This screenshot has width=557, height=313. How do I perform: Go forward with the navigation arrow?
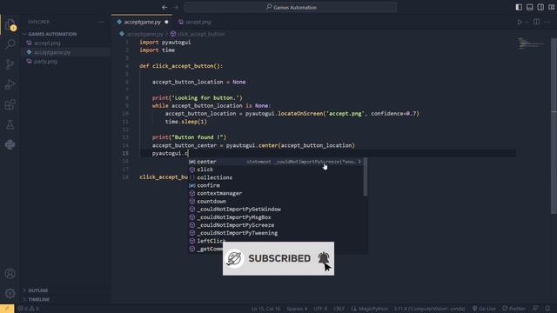176,7
